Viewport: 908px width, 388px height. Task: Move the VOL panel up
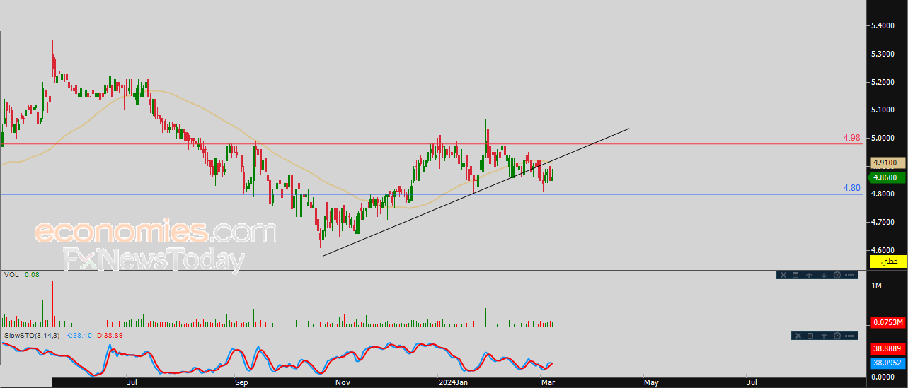click(x=809, y=275)
